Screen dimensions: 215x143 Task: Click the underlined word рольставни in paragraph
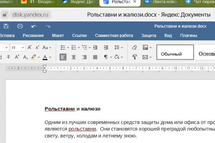point(82,129)
